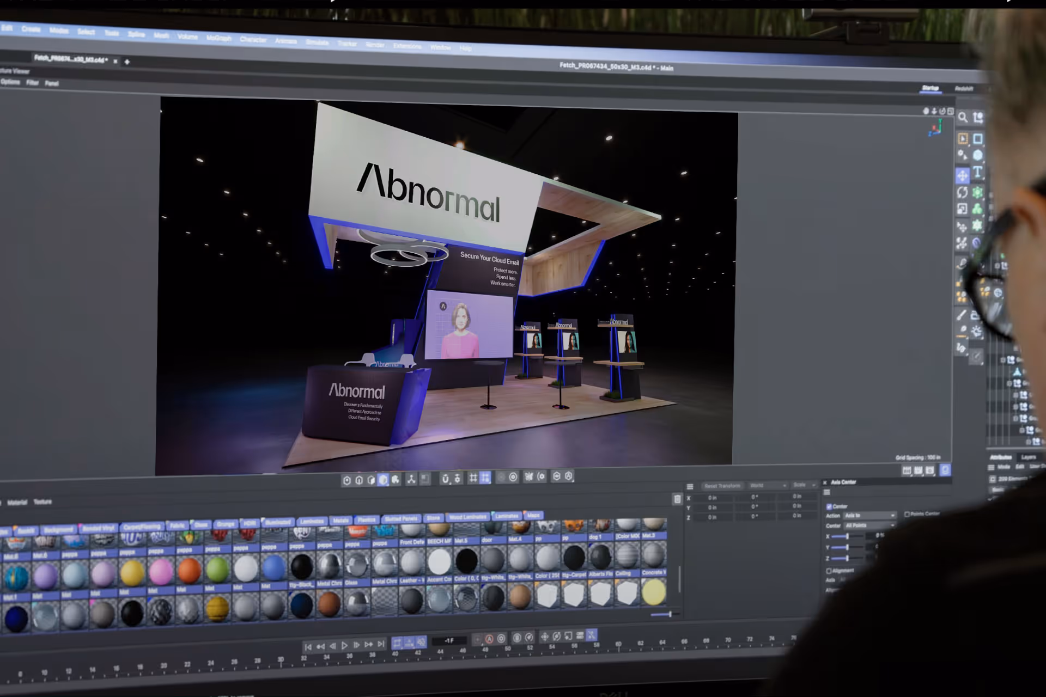Click the magnet snap icon under viewport

tap(445, 479)
